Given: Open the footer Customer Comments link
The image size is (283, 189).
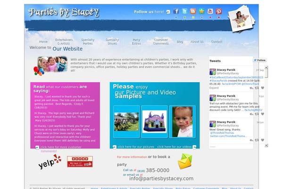Looking at the screenshot, I should pyautogui.click(x=206, y=188).
